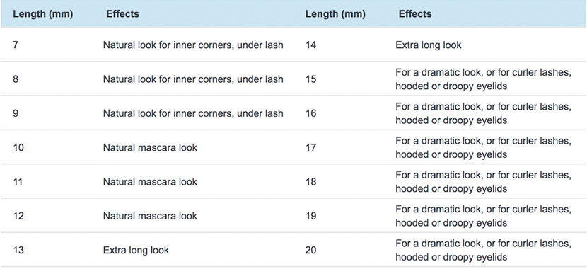The height and width of the screenshot is (269, 587).
Task: Select the 8 mm length cell
Action: click(x=16, y=79)
